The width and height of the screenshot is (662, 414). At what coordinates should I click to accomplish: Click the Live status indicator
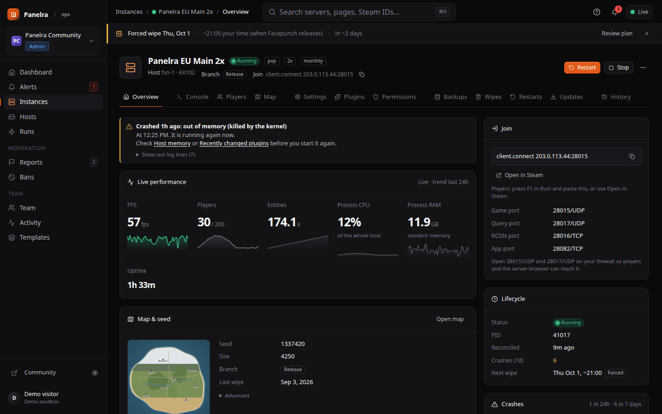[x=639, y=12]
